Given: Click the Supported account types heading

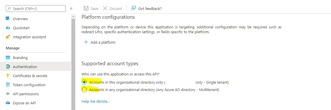Looking at the screenshot, I should click(110, 63).
